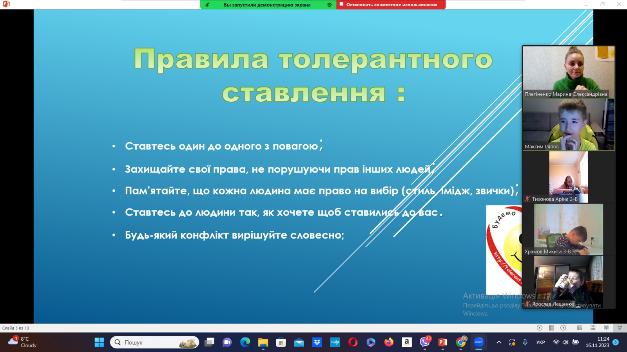
Task: Click battery status tray icon
Action: (x=576, y=342)
